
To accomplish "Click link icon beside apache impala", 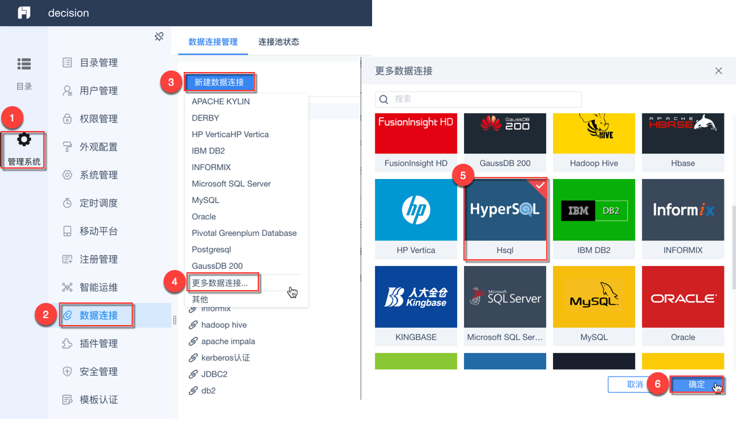I will (x=193, y=341).
